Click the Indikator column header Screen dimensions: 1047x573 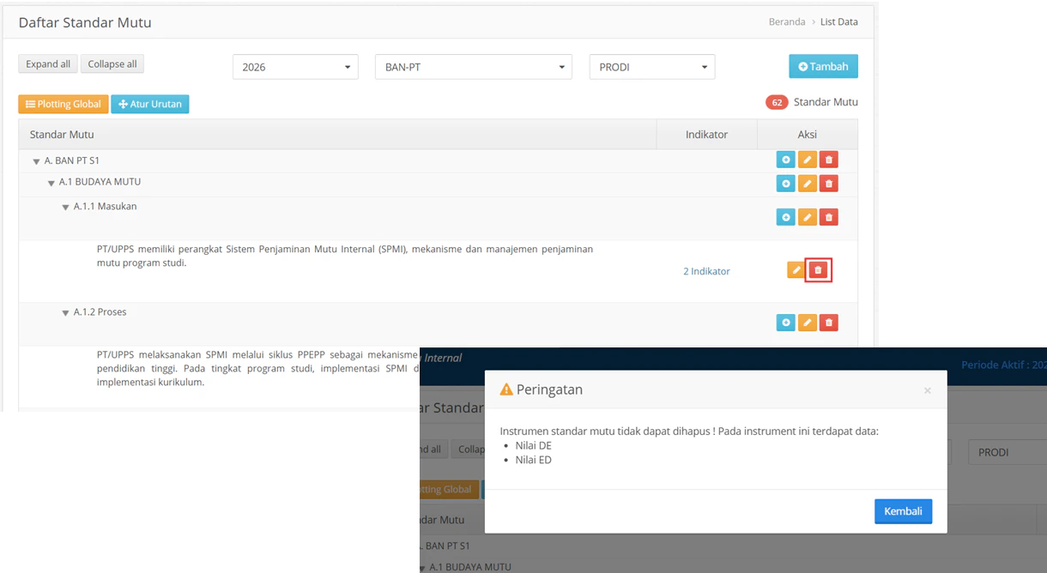[706, 135]
